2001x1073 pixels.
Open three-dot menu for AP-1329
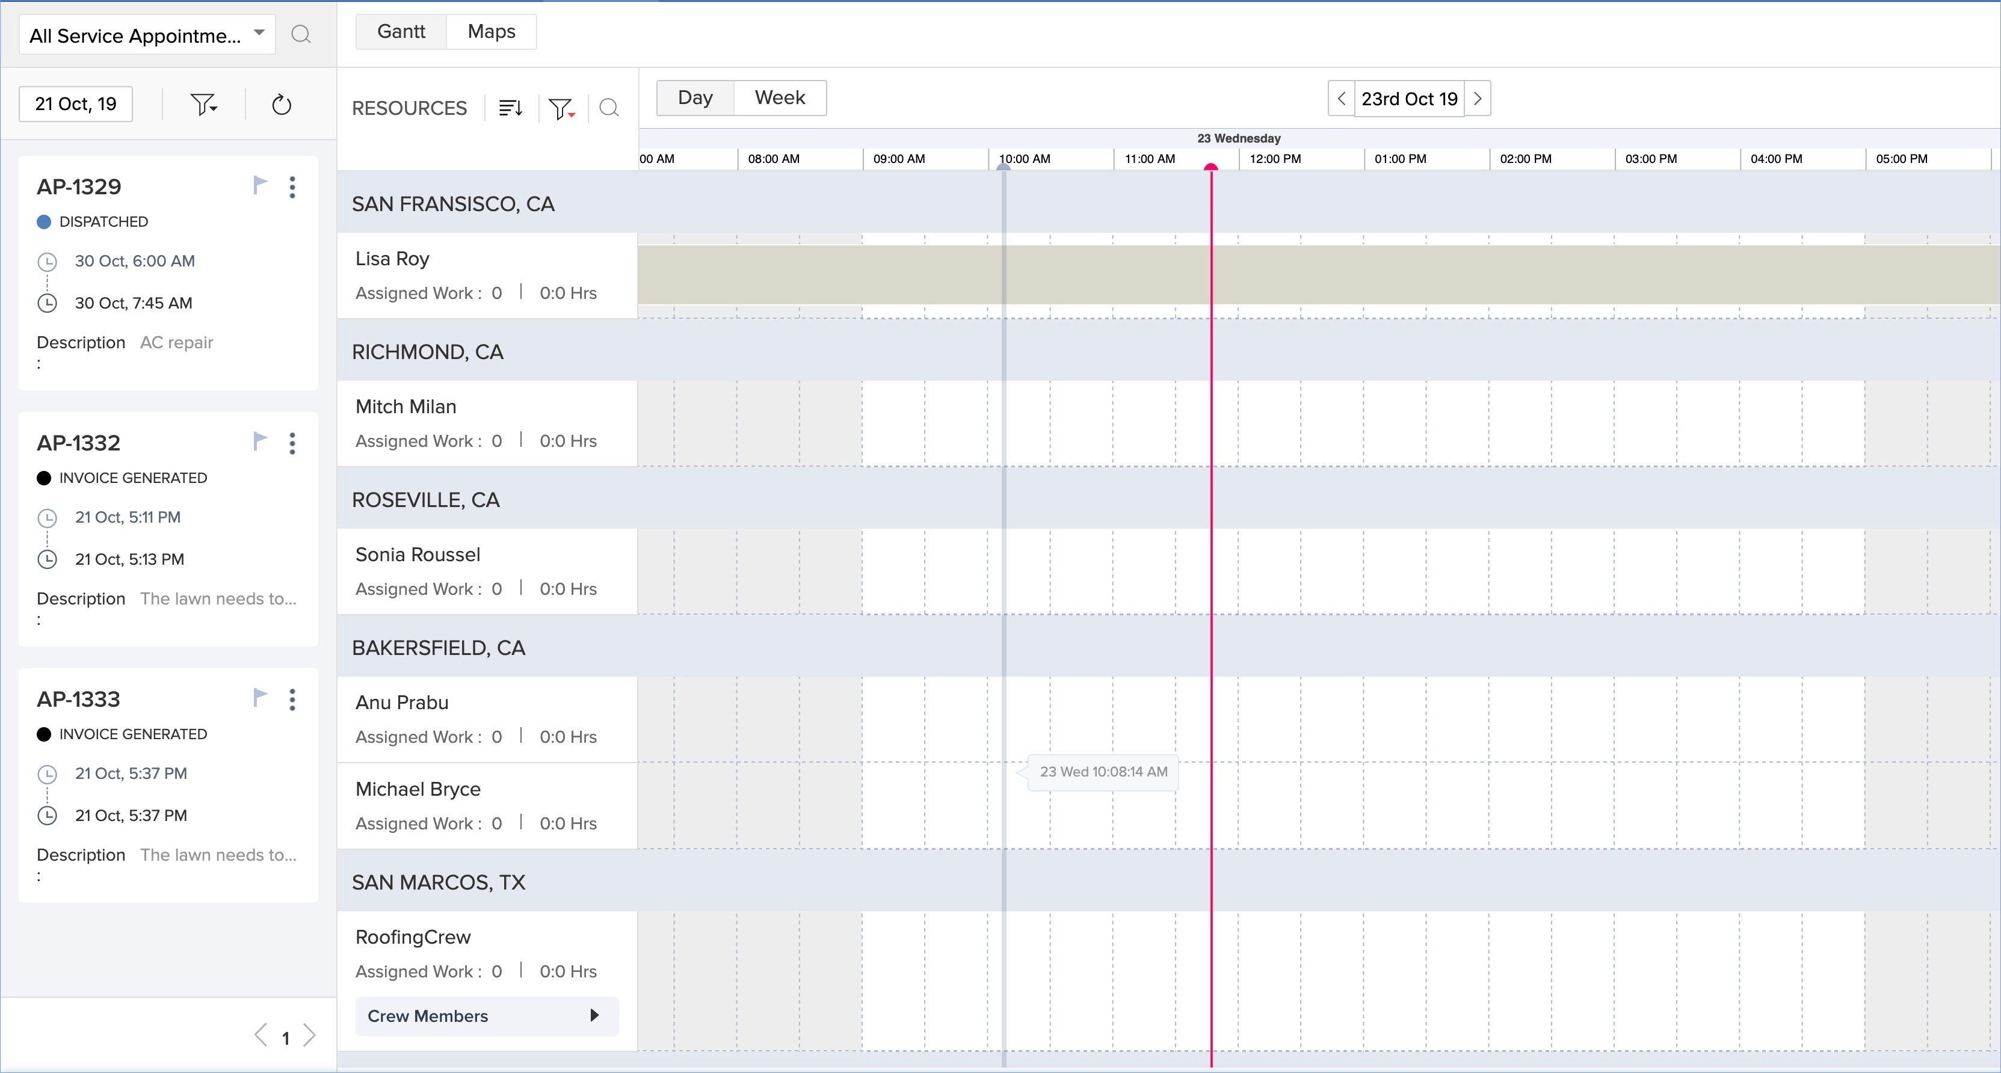292,187
